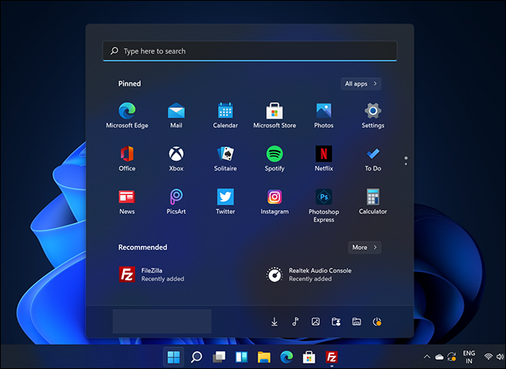This screenshot has width=506, height=369.
Task: Show hidden icons in system tray
Action: (x=427, y=357)
